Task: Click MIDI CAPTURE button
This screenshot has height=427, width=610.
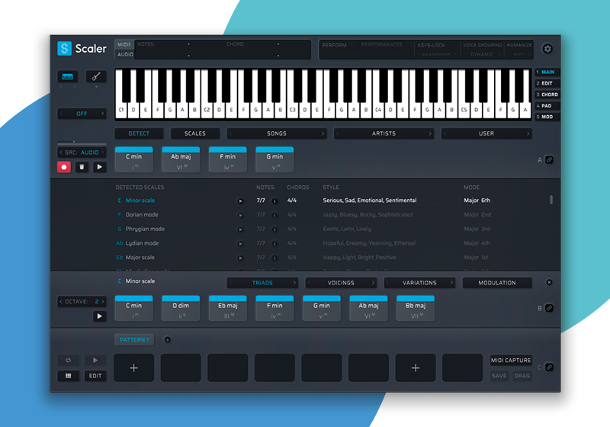Action: click(x=511, y=361)
